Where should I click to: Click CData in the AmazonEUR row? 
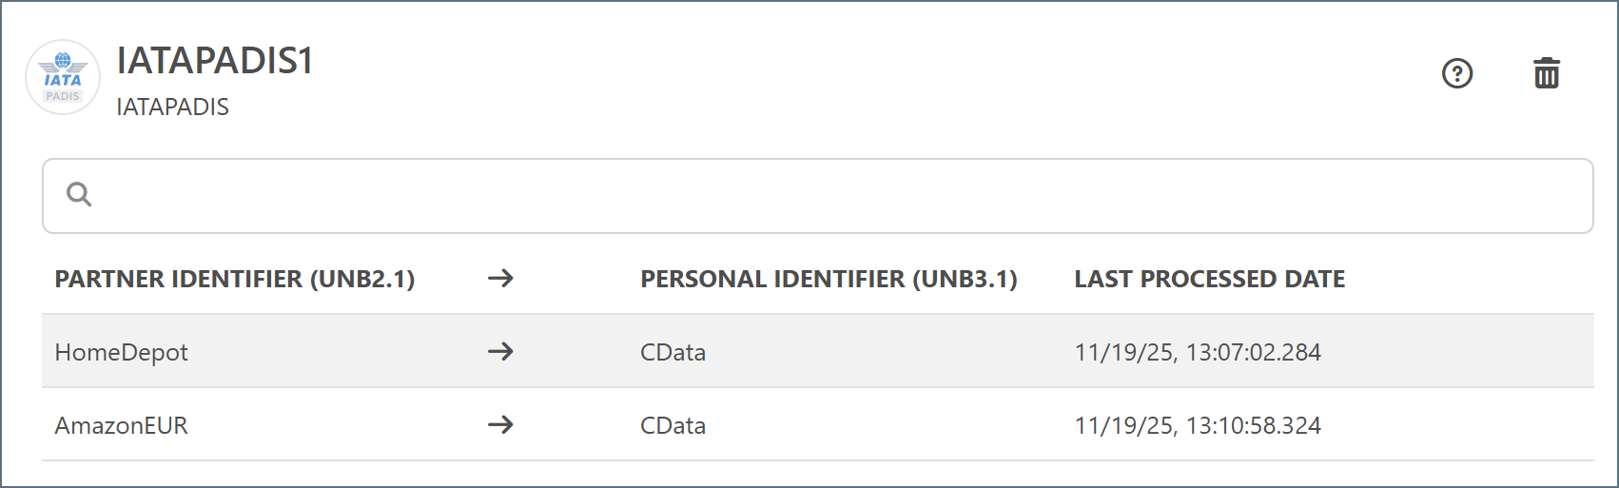pos(673,426)
